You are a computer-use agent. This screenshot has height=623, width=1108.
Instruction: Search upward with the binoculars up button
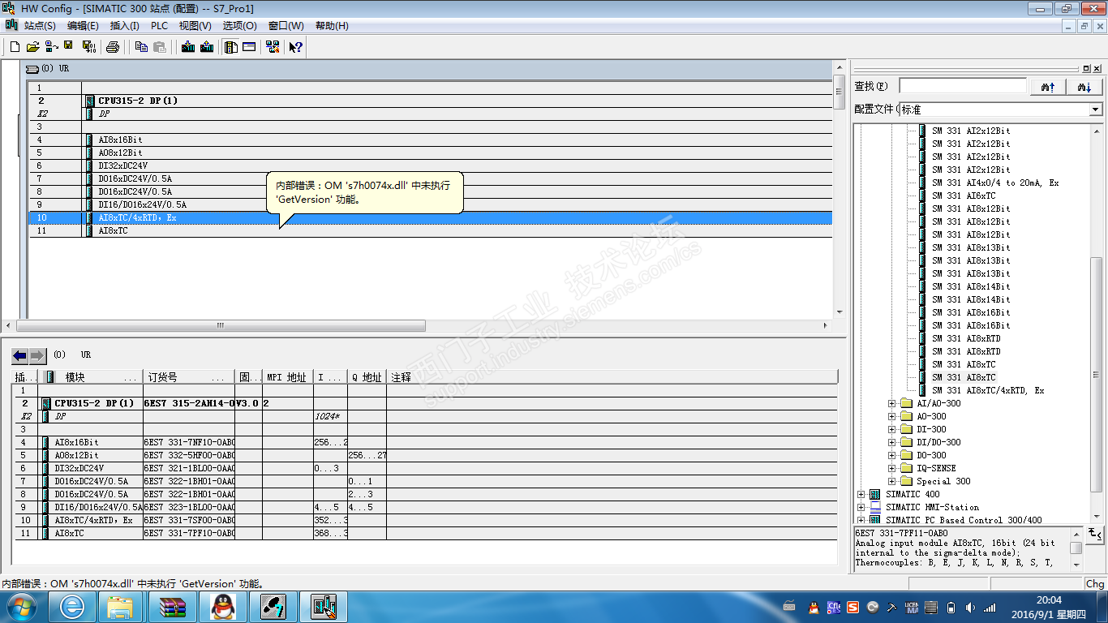pyautogui.click(x=1047, y=87)
